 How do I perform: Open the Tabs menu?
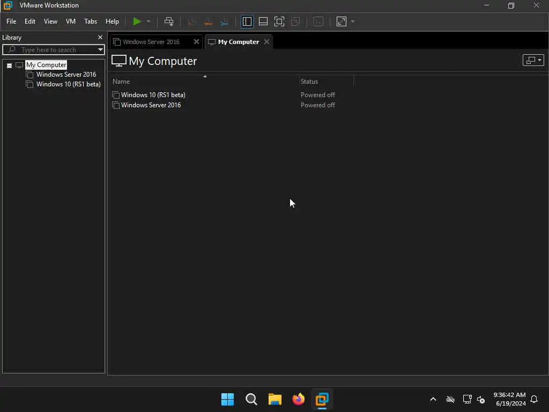click(90, 21)
